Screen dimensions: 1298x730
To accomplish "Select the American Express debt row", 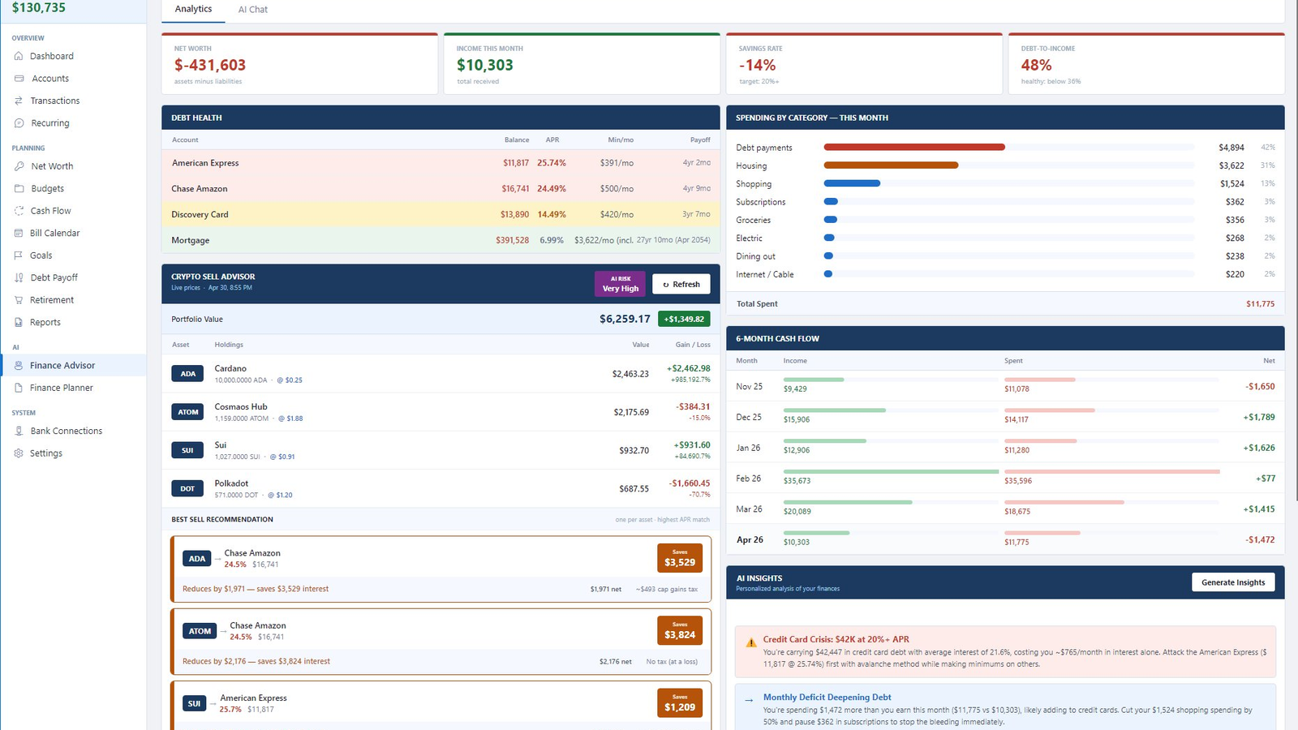I will point(441,163).
